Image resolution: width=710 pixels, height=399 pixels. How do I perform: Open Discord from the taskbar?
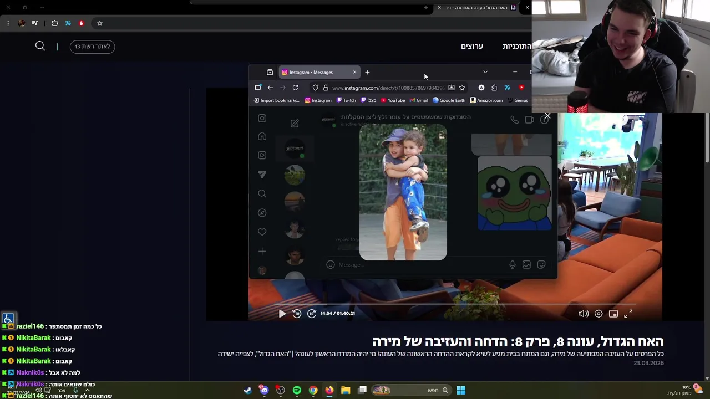(x=264, y=390)
